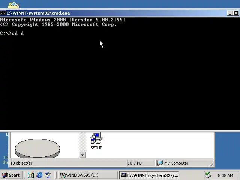Click the 5:38 AM clock
The height and width of the screenshot is (180, 240).
click(225, 175)
